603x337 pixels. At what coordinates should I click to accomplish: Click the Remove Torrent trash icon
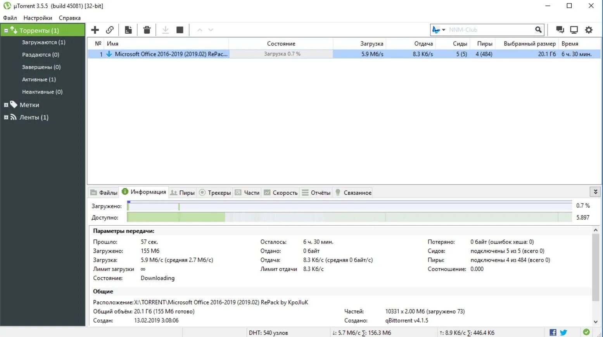(147, 30)
